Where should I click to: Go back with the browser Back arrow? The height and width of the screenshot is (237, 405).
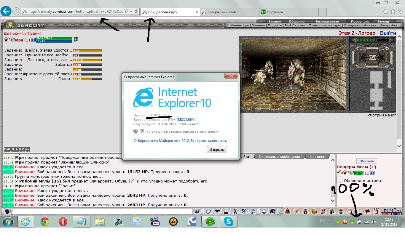pos(6,11)
